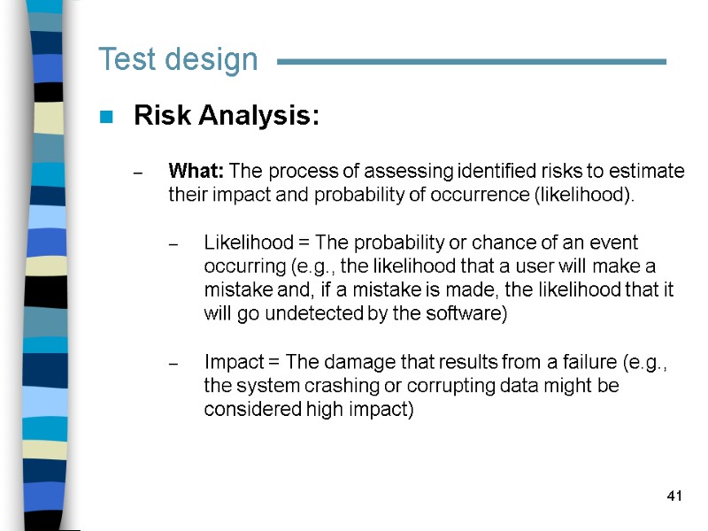
Task: Click the text "considered high impact)"
Action: pyautogui.click(x=308, y=410)
